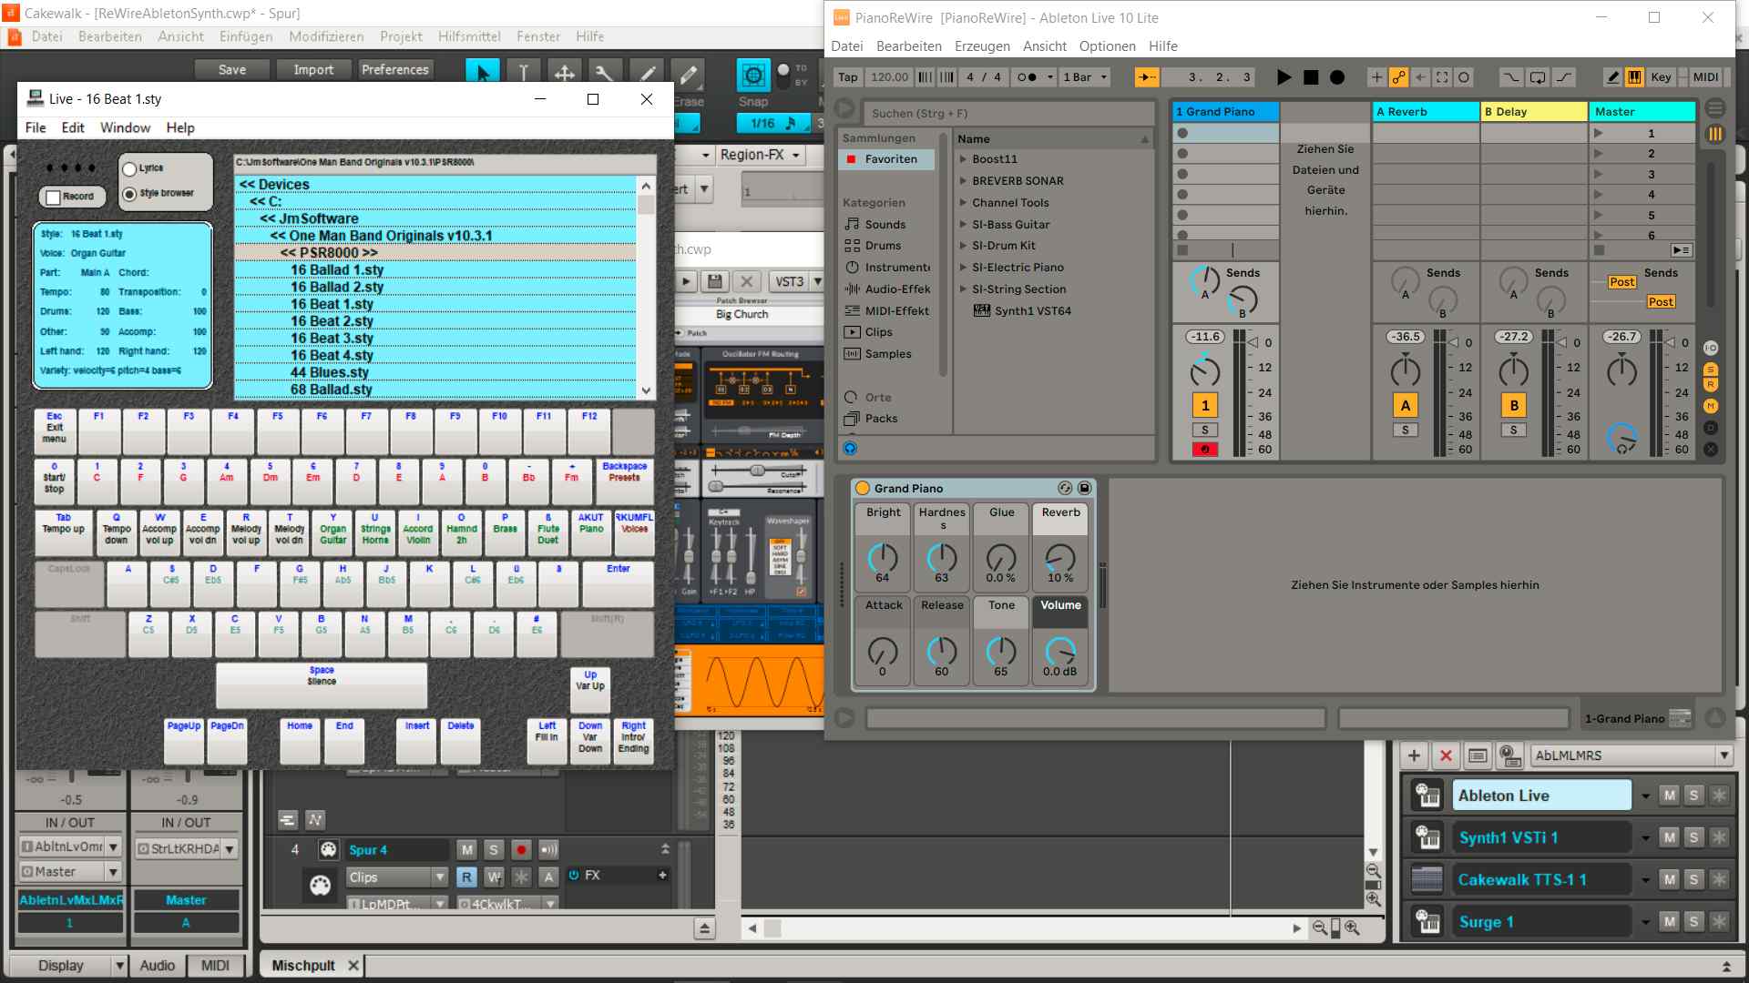Arm the Grand Piano track for recording
This screenshot has width=1749, height=983.
(x=1205, y=450)
